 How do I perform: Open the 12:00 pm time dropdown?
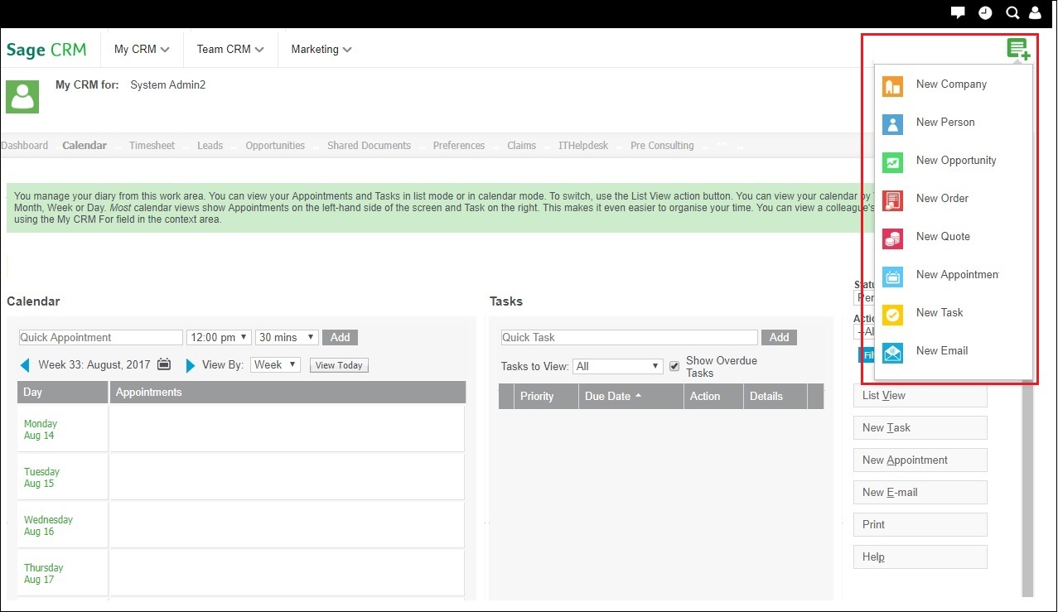pos(220,337)
